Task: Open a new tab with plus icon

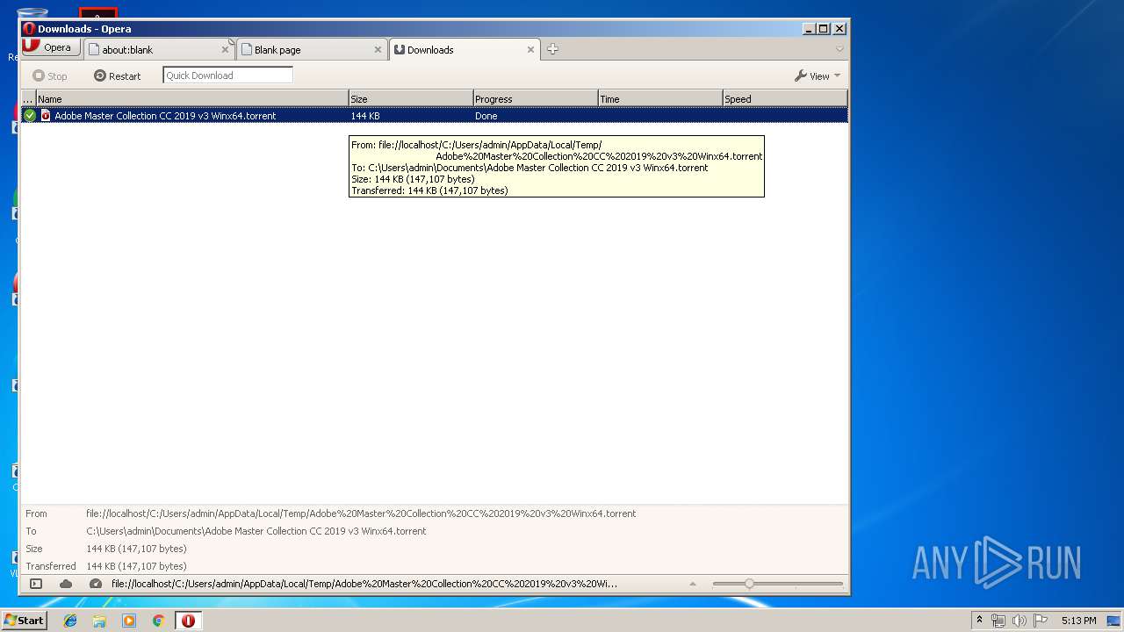Action: tap(552, 49)
